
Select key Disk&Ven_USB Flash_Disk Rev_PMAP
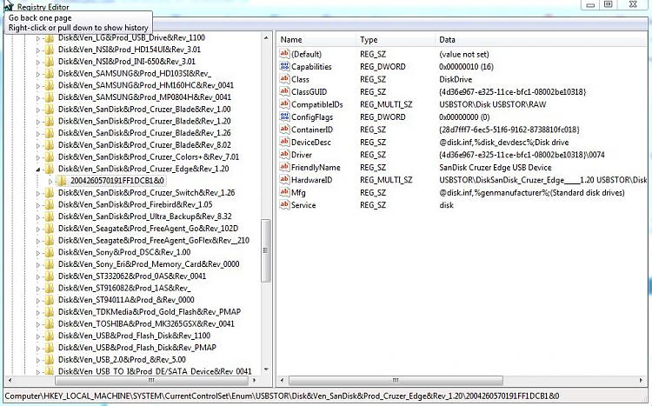coord(137,348)
